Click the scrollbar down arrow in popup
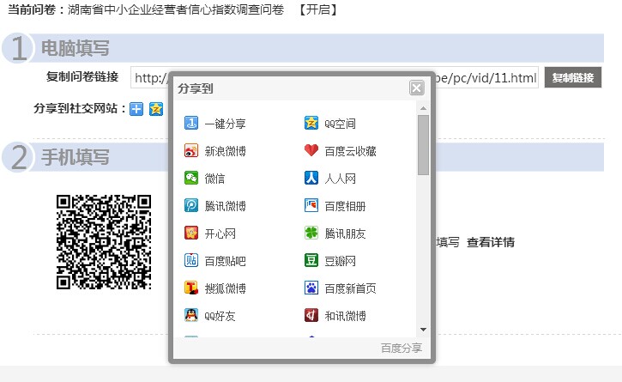The width and height of the screenshot is (622, 382). [423, 330]
